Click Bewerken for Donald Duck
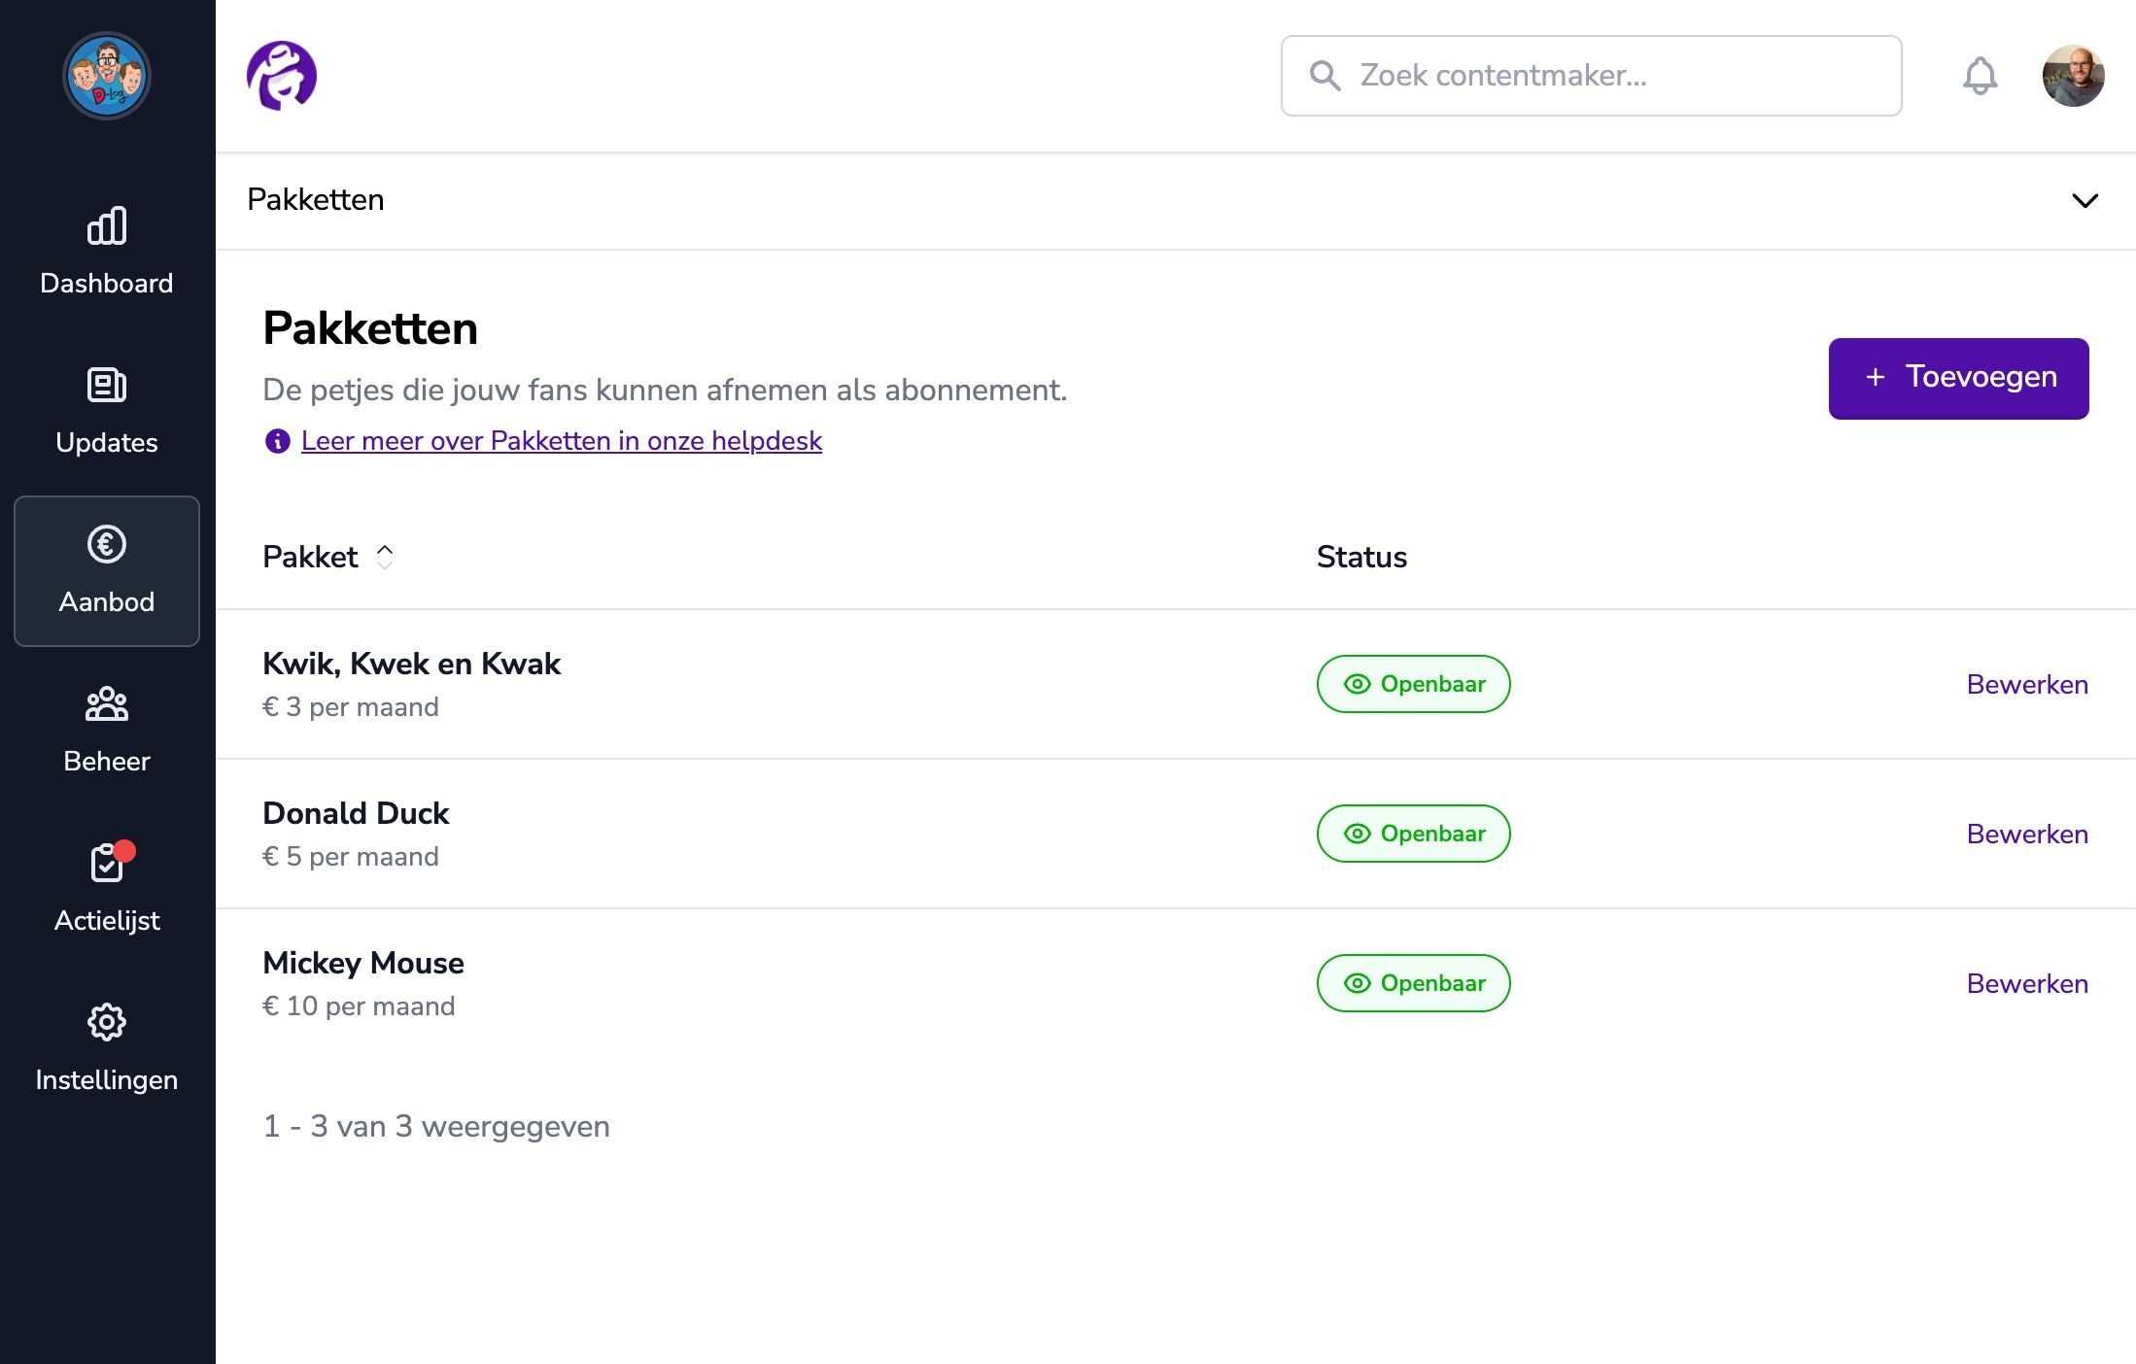This screenshot has width=2136, height=1364. click(2026, 834)
